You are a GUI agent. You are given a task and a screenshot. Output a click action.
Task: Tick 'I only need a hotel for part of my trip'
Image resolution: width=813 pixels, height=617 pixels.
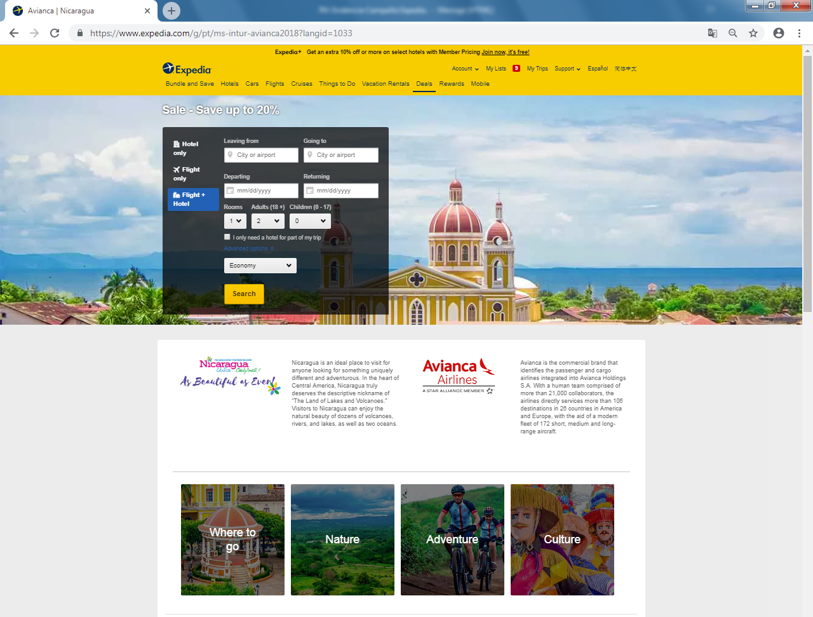[x=227, y=237]
